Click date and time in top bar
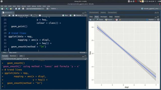The width and height of the screenshot is (161, 90). pos(80,1)
